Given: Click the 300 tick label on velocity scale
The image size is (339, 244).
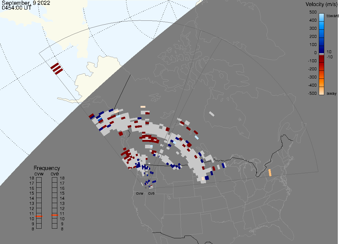Looking at the screenshot, I should 313,29.
